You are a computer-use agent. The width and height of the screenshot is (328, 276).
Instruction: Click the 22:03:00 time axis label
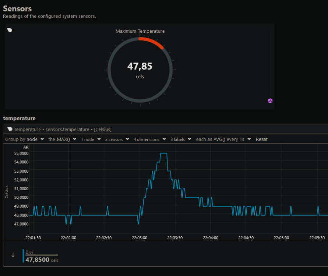coord(140,238)
